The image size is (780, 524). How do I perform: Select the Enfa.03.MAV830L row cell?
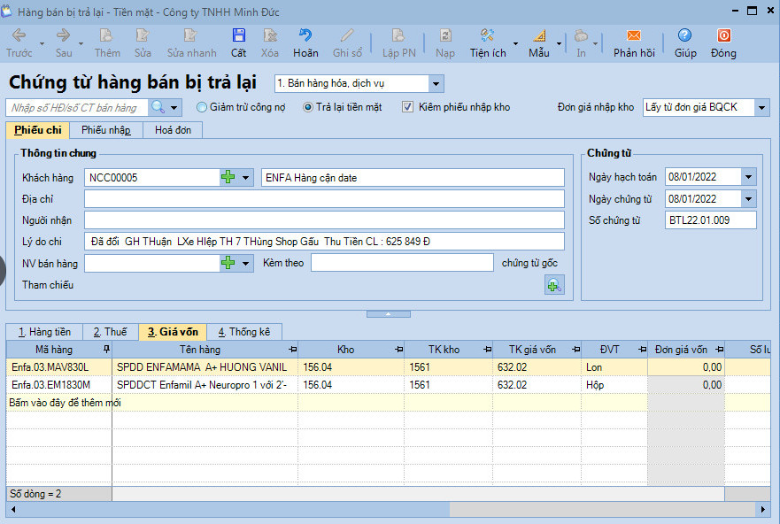pos(59,367)
